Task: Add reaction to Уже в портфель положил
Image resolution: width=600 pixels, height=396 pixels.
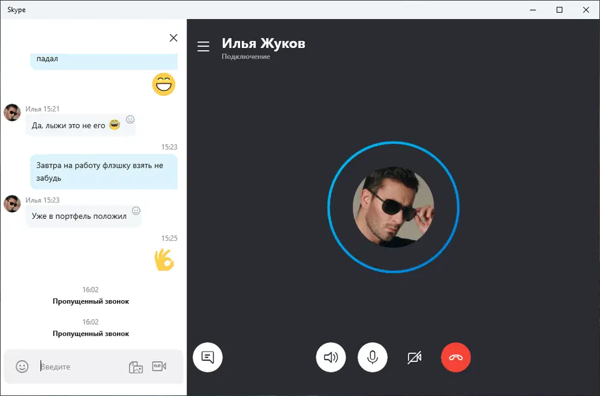Action: tap(136, 211)
